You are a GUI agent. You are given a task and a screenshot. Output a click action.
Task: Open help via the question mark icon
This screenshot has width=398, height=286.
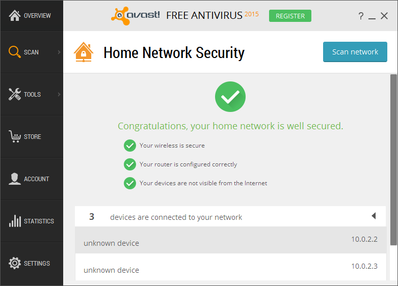point(361,16)
